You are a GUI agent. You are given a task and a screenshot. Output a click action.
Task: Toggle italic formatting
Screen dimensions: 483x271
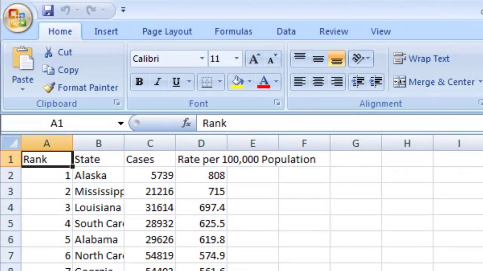point(158,82)
